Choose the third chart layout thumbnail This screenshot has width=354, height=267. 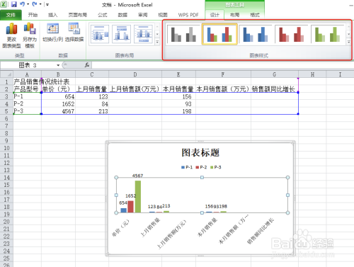143,34
